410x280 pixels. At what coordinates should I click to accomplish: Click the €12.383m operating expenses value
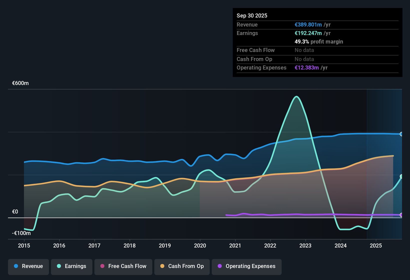[307, 67]
